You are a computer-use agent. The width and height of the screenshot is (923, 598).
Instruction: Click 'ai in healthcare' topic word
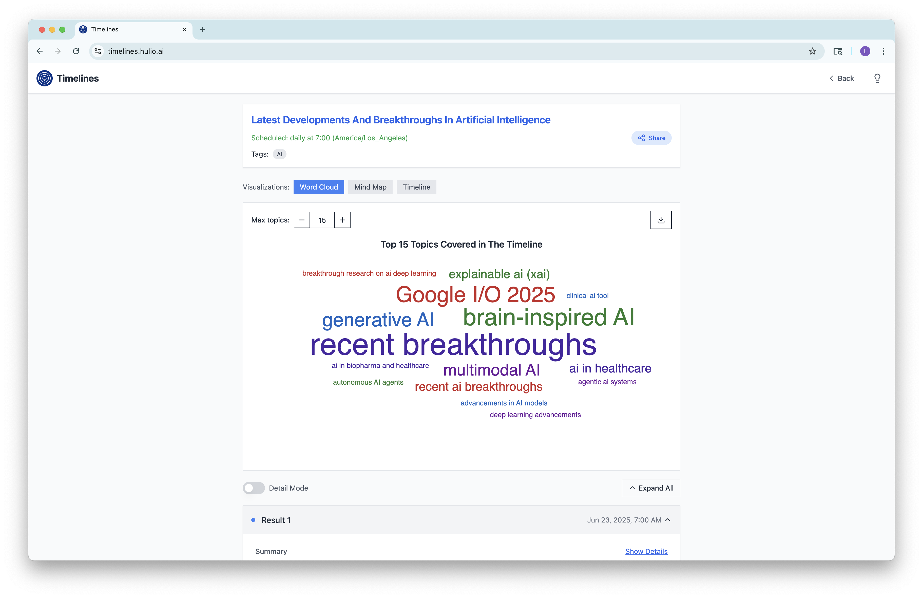[x=610, y=368]
